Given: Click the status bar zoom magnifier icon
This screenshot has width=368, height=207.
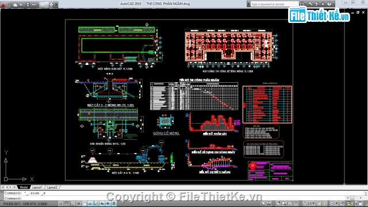Looking at the screenshot, I should 284,204.
